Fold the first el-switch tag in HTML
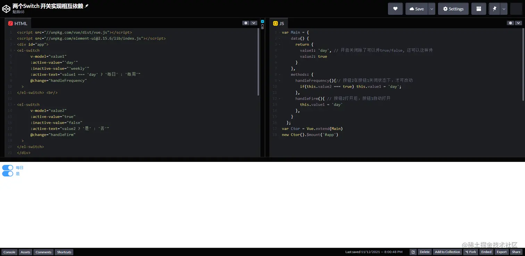Image resolution: width=525 pixels, height=256 pixels. (x=15, y=50)
